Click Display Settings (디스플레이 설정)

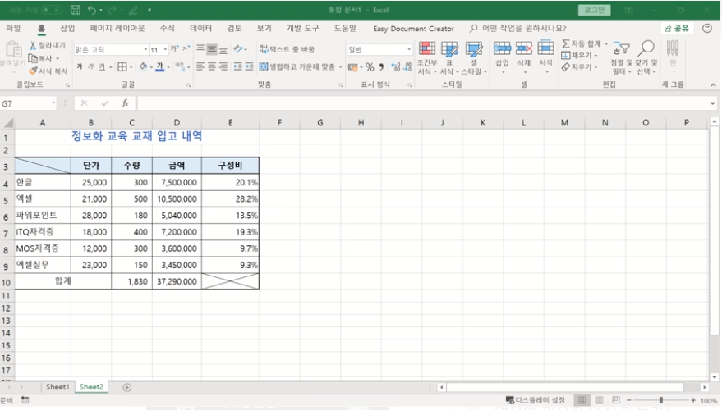535,400
